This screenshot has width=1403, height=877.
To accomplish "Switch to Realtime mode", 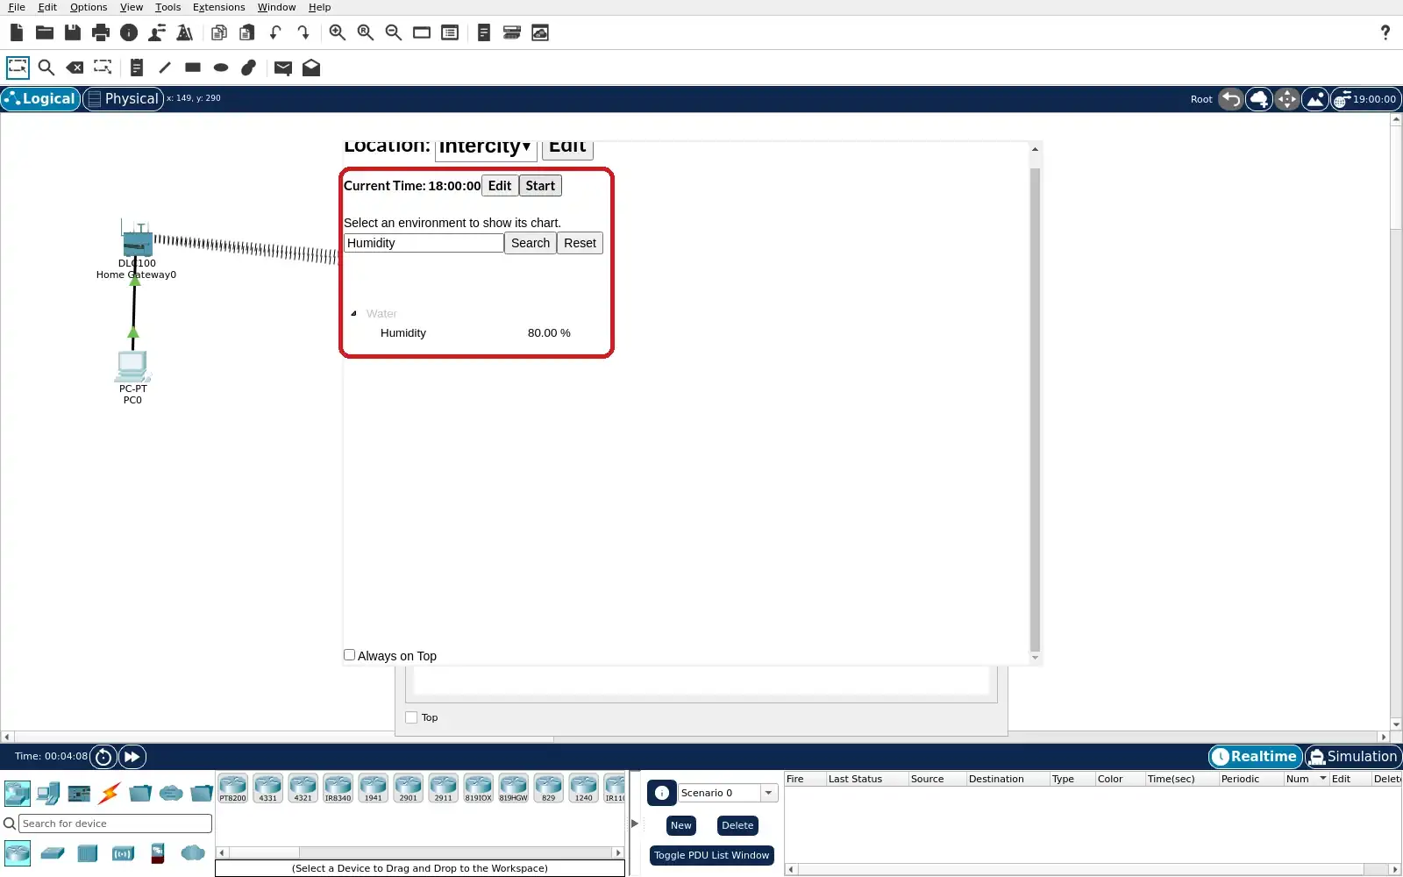I will coord(1255,757).
